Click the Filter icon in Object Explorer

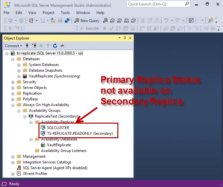(x=48, y=46)
